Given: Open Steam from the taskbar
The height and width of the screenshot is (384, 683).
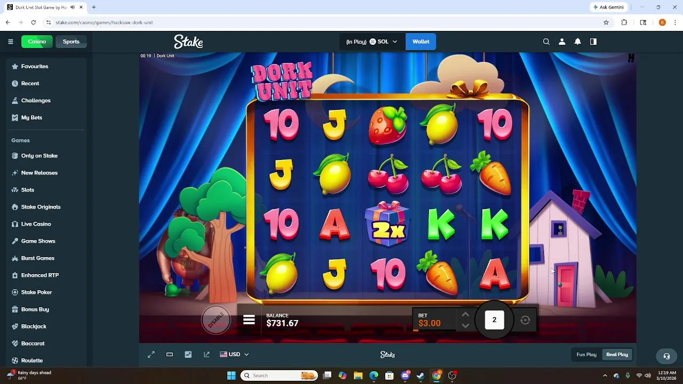Looking at the screenshot, I should tap(420, 375).
